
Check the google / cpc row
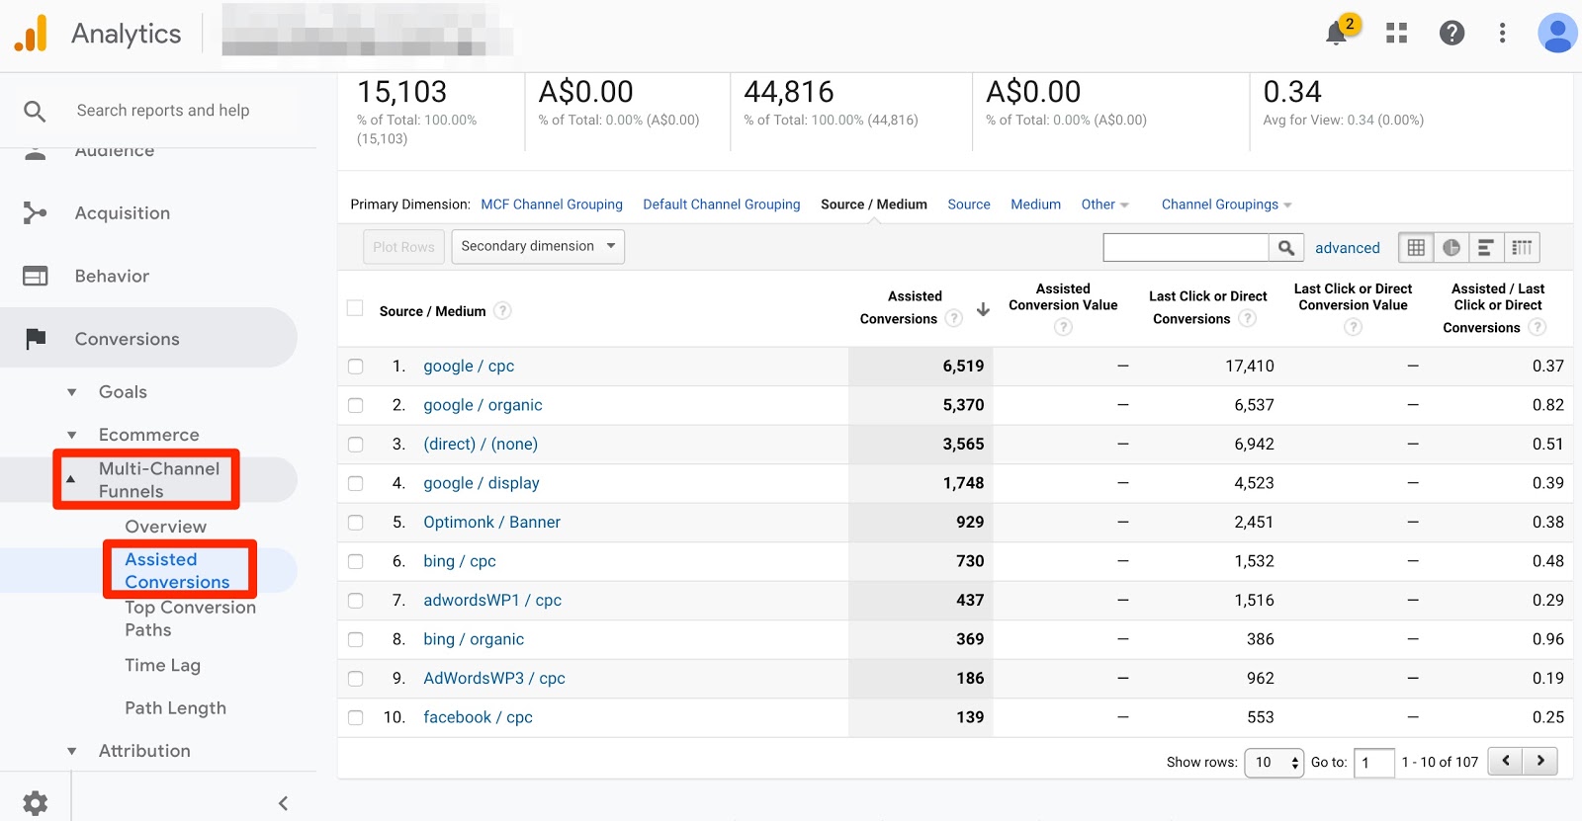coord(355,367)
